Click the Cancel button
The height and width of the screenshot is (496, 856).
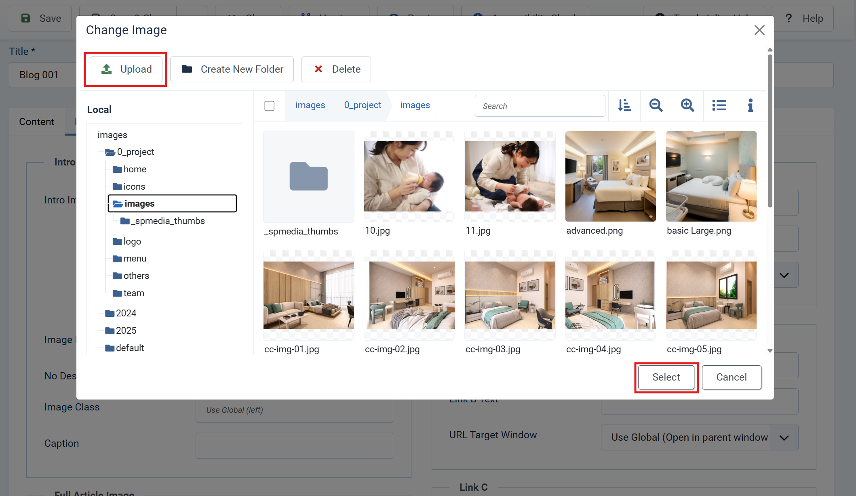731,377
